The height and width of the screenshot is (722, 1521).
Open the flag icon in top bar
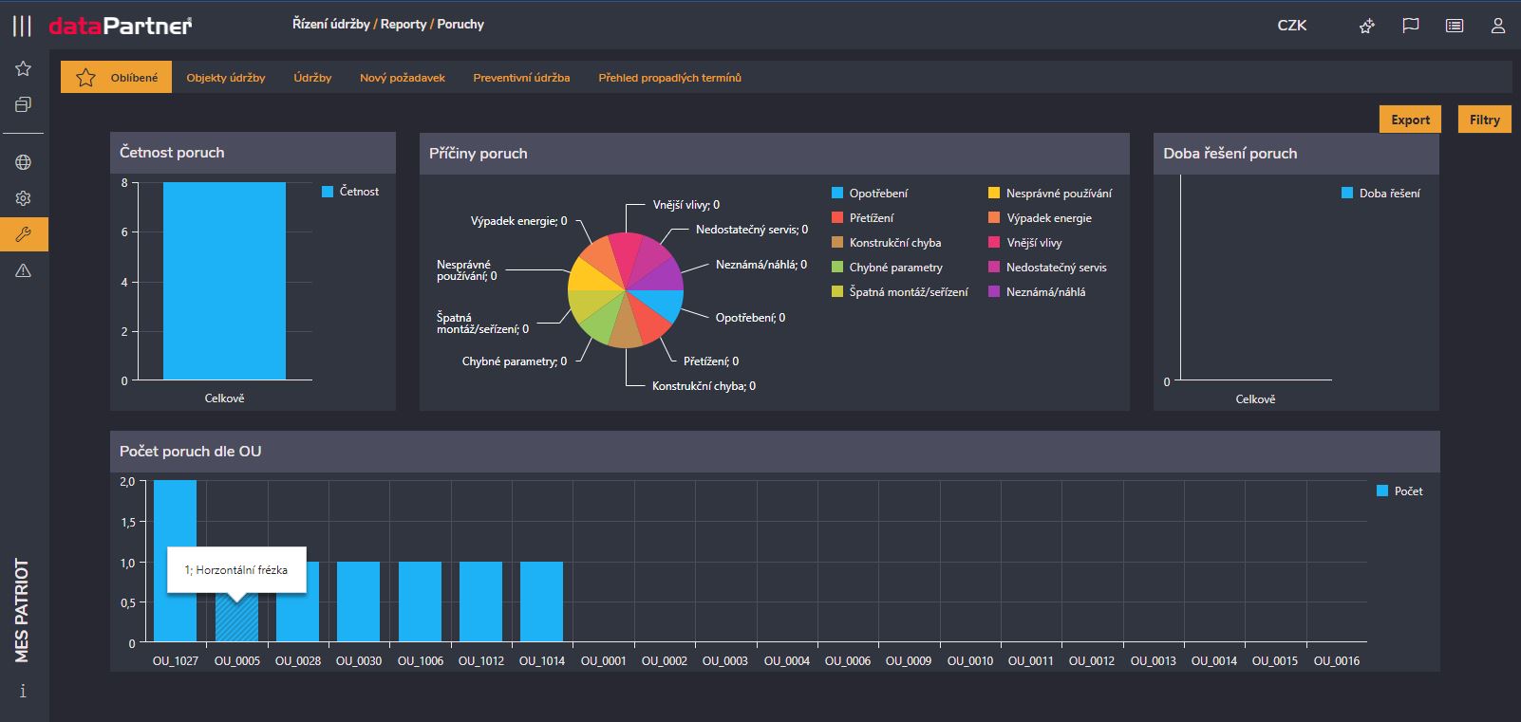point(1411,26)
